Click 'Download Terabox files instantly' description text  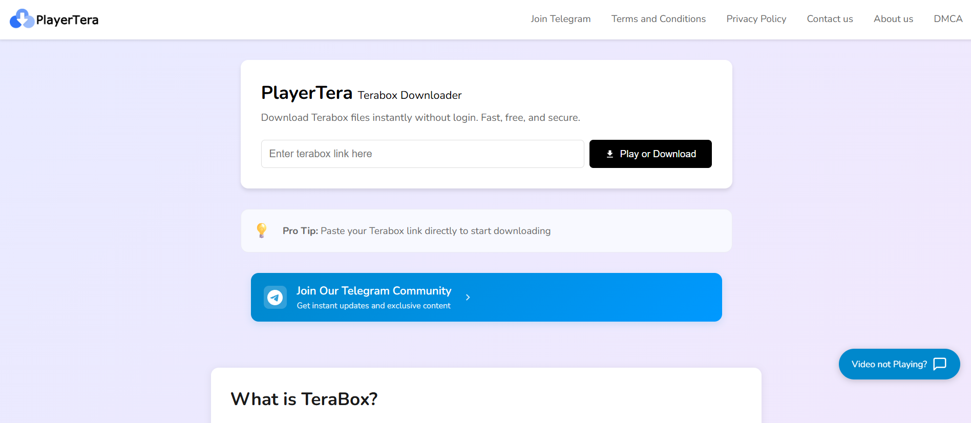(420, 118)
